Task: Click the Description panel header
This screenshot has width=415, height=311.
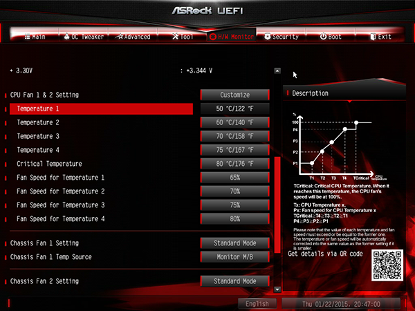Action: (x=344, y=93)
